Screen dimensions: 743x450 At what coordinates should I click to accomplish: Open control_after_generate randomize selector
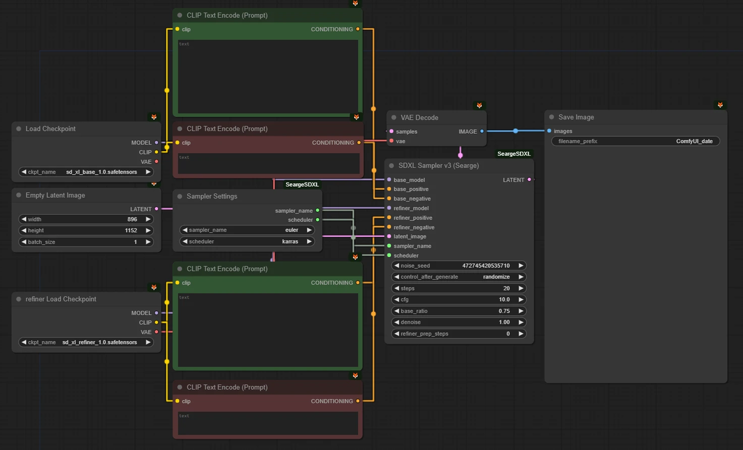tap(459, 277)
